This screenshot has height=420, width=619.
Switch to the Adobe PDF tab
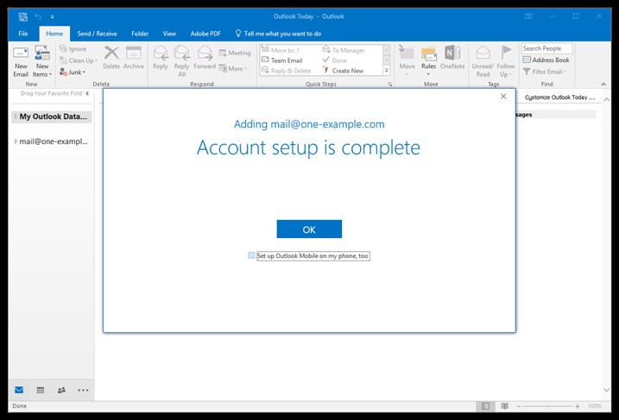[205, 34]
